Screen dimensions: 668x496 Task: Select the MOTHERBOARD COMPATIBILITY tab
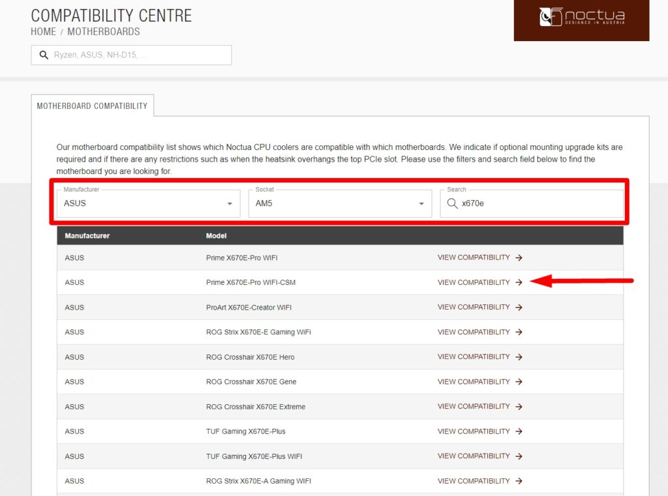[x=93, y=105]
